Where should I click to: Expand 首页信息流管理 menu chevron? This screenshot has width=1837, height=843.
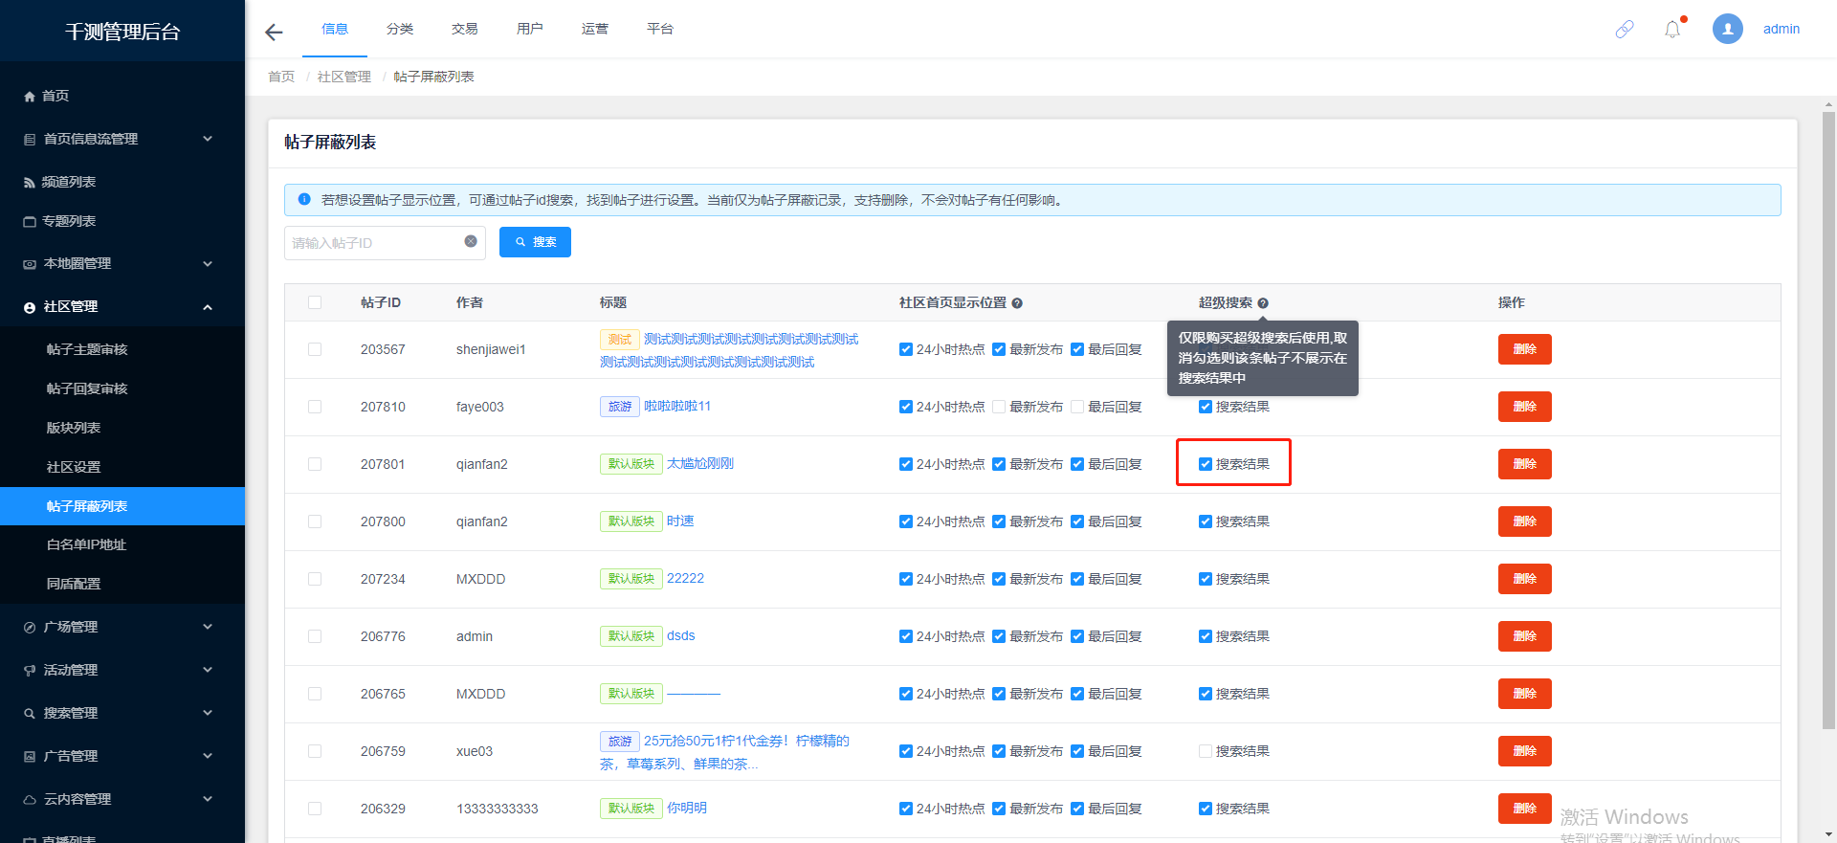tap(208, 139)
